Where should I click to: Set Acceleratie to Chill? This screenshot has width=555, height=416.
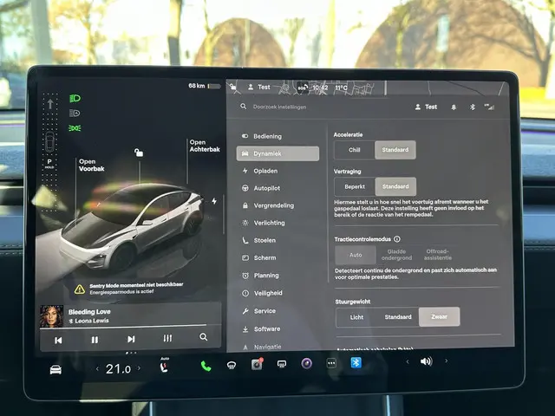pos(355,150)
